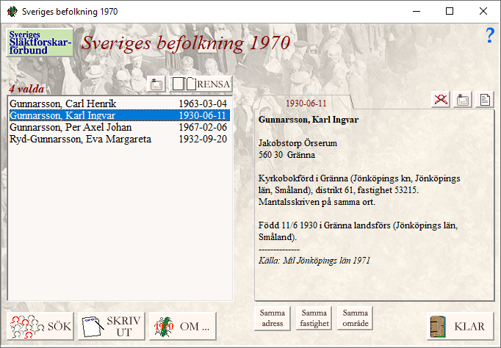Image resolution: width=501 pixels, height=348 pixels.
Task: Find people at Samma fastighet
Action: pos(314,319)
